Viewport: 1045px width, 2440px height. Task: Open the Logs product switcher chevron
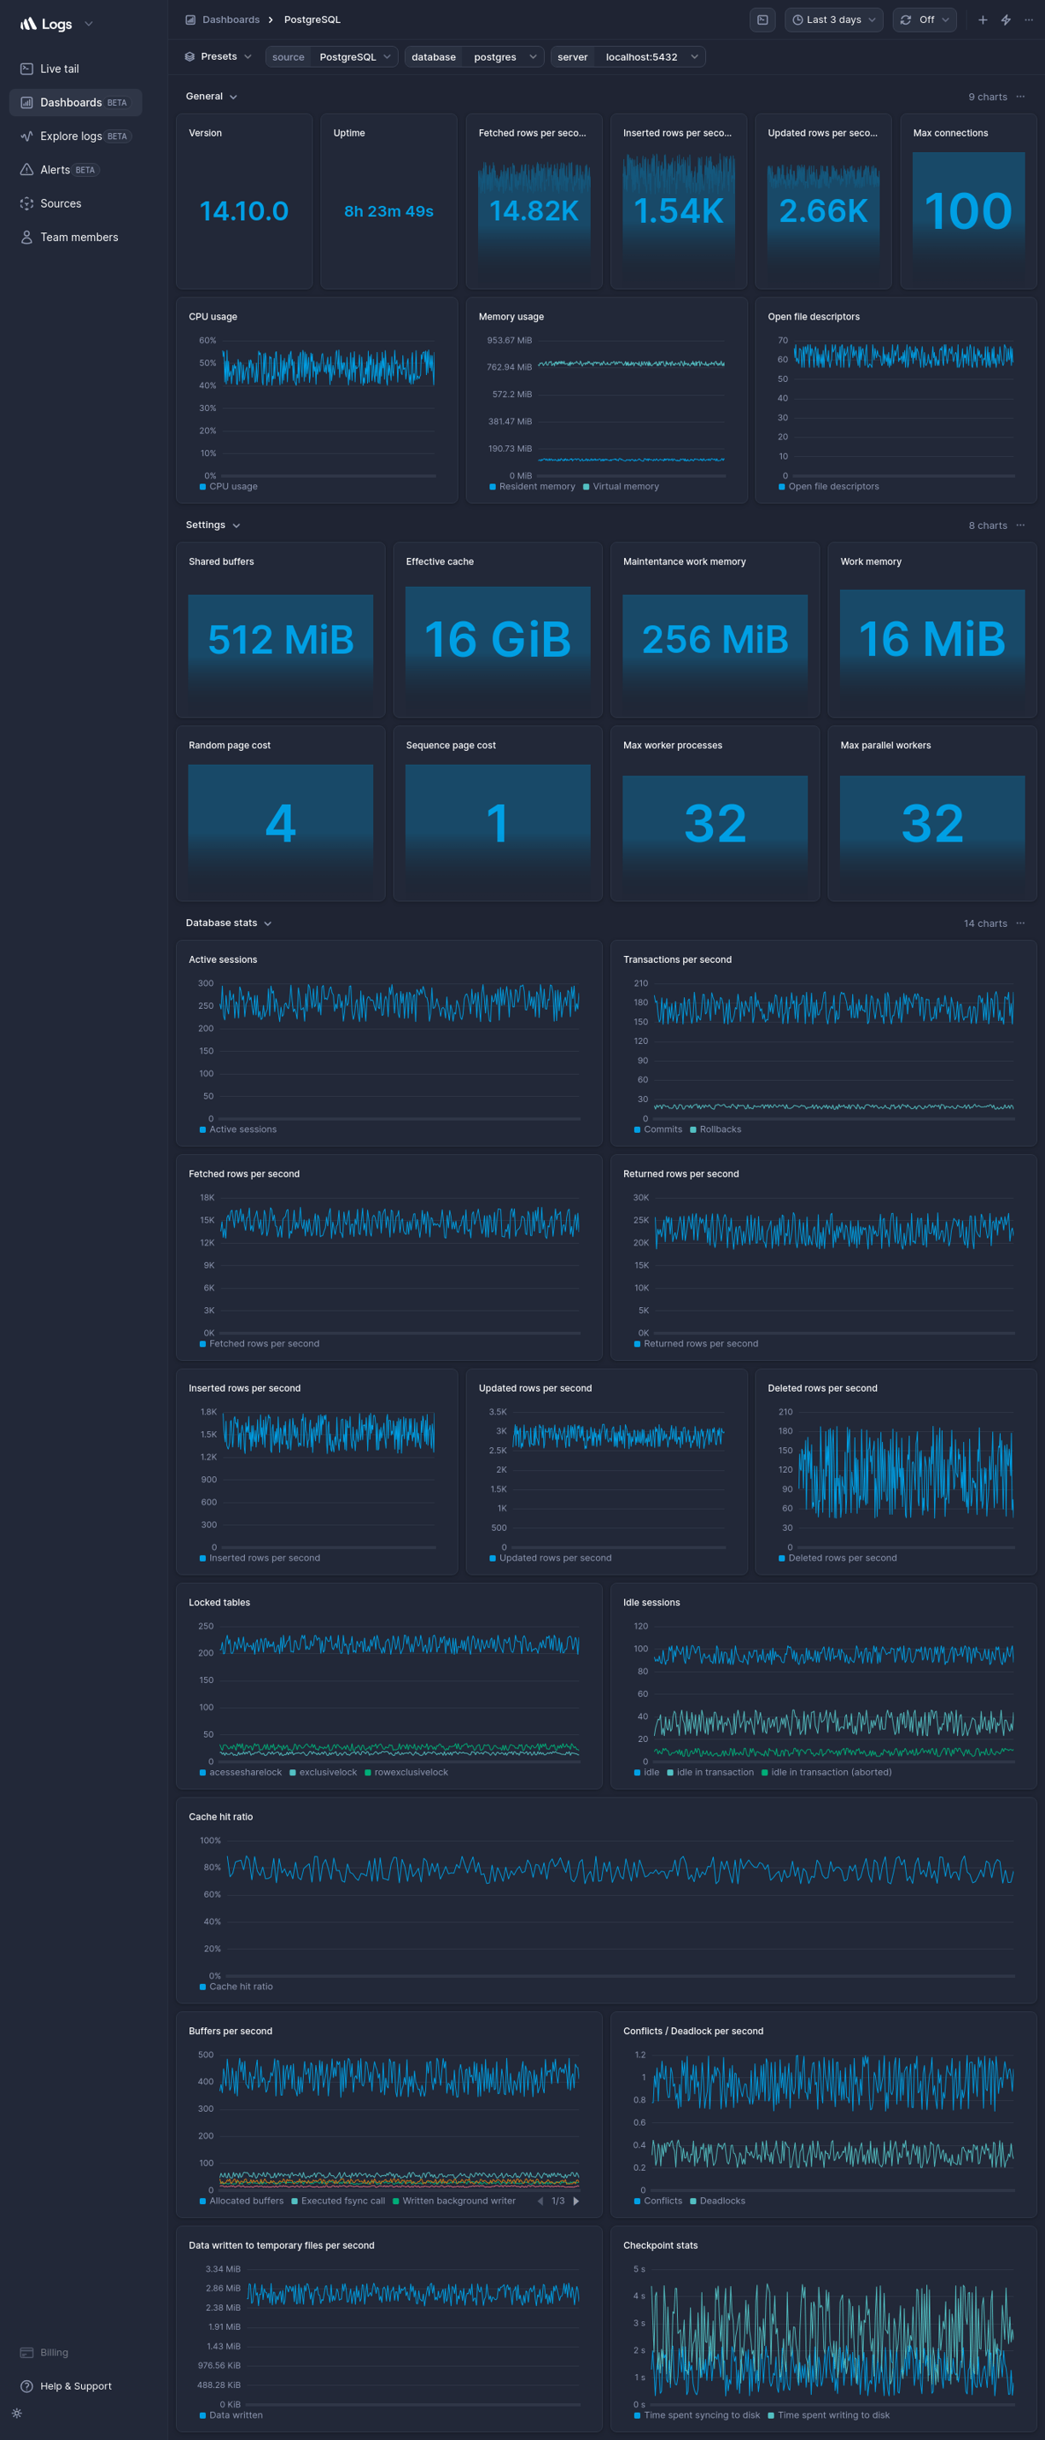89,24
